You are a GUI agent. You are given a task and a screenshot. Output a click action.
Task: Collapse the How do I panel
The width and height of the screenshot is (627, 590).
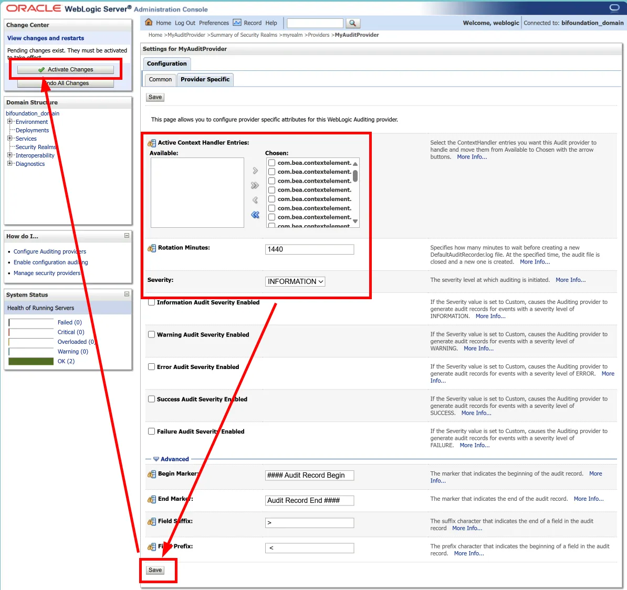point(127,236)
